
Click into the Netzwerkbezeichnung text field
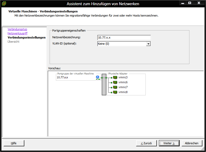(x=124, y=38)
